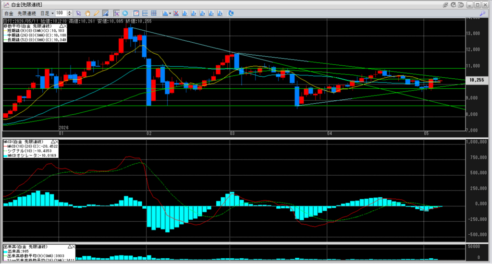Toggle the crosshair cursor display button
This screenshot has height=264, width=492.
116,13
